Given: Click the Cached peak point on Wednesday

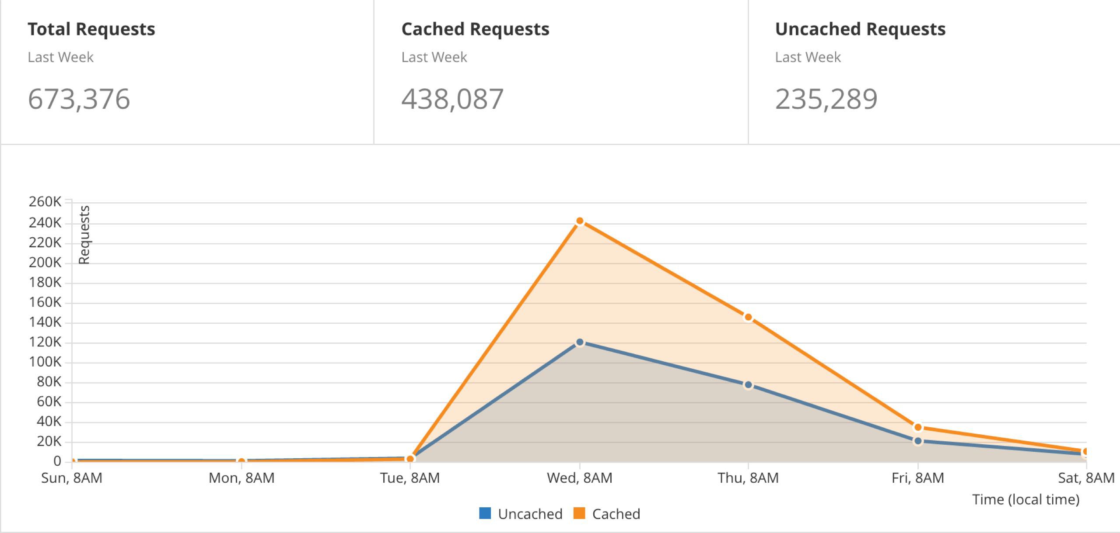Looking at the screenshot, I should [580, 222].
